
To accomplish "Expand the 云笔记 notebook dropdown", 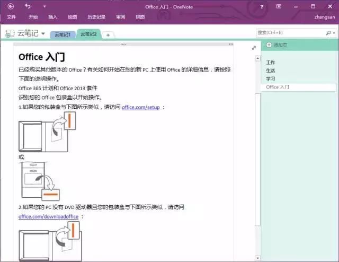I will click(43, 33).
